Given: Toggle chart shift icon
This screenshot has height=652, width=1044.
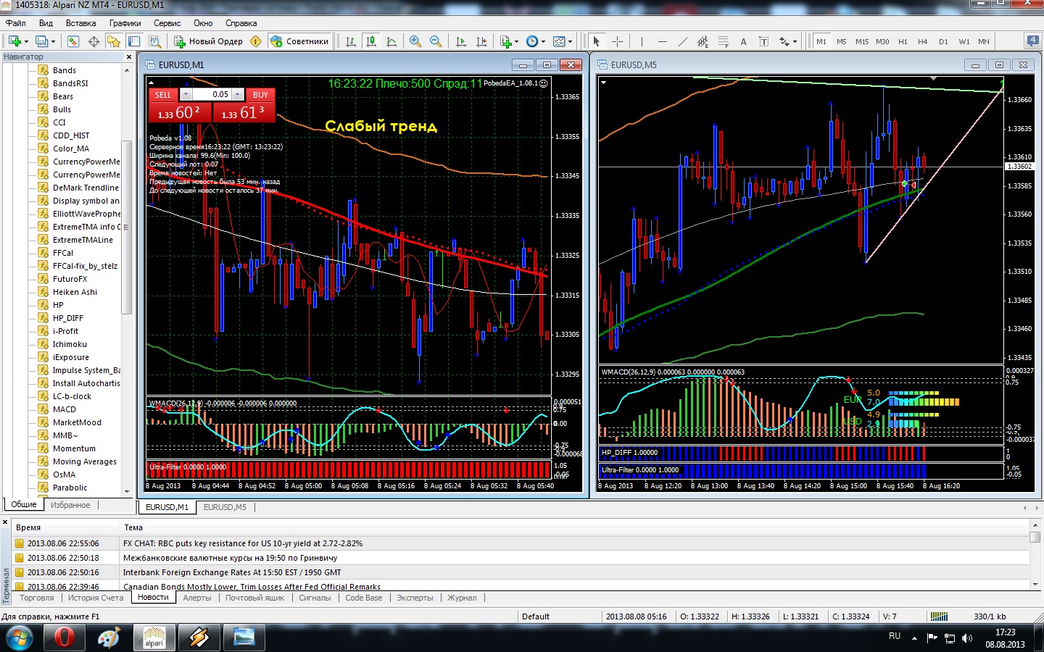Looking at the screenshot, I should pos(481,41).
